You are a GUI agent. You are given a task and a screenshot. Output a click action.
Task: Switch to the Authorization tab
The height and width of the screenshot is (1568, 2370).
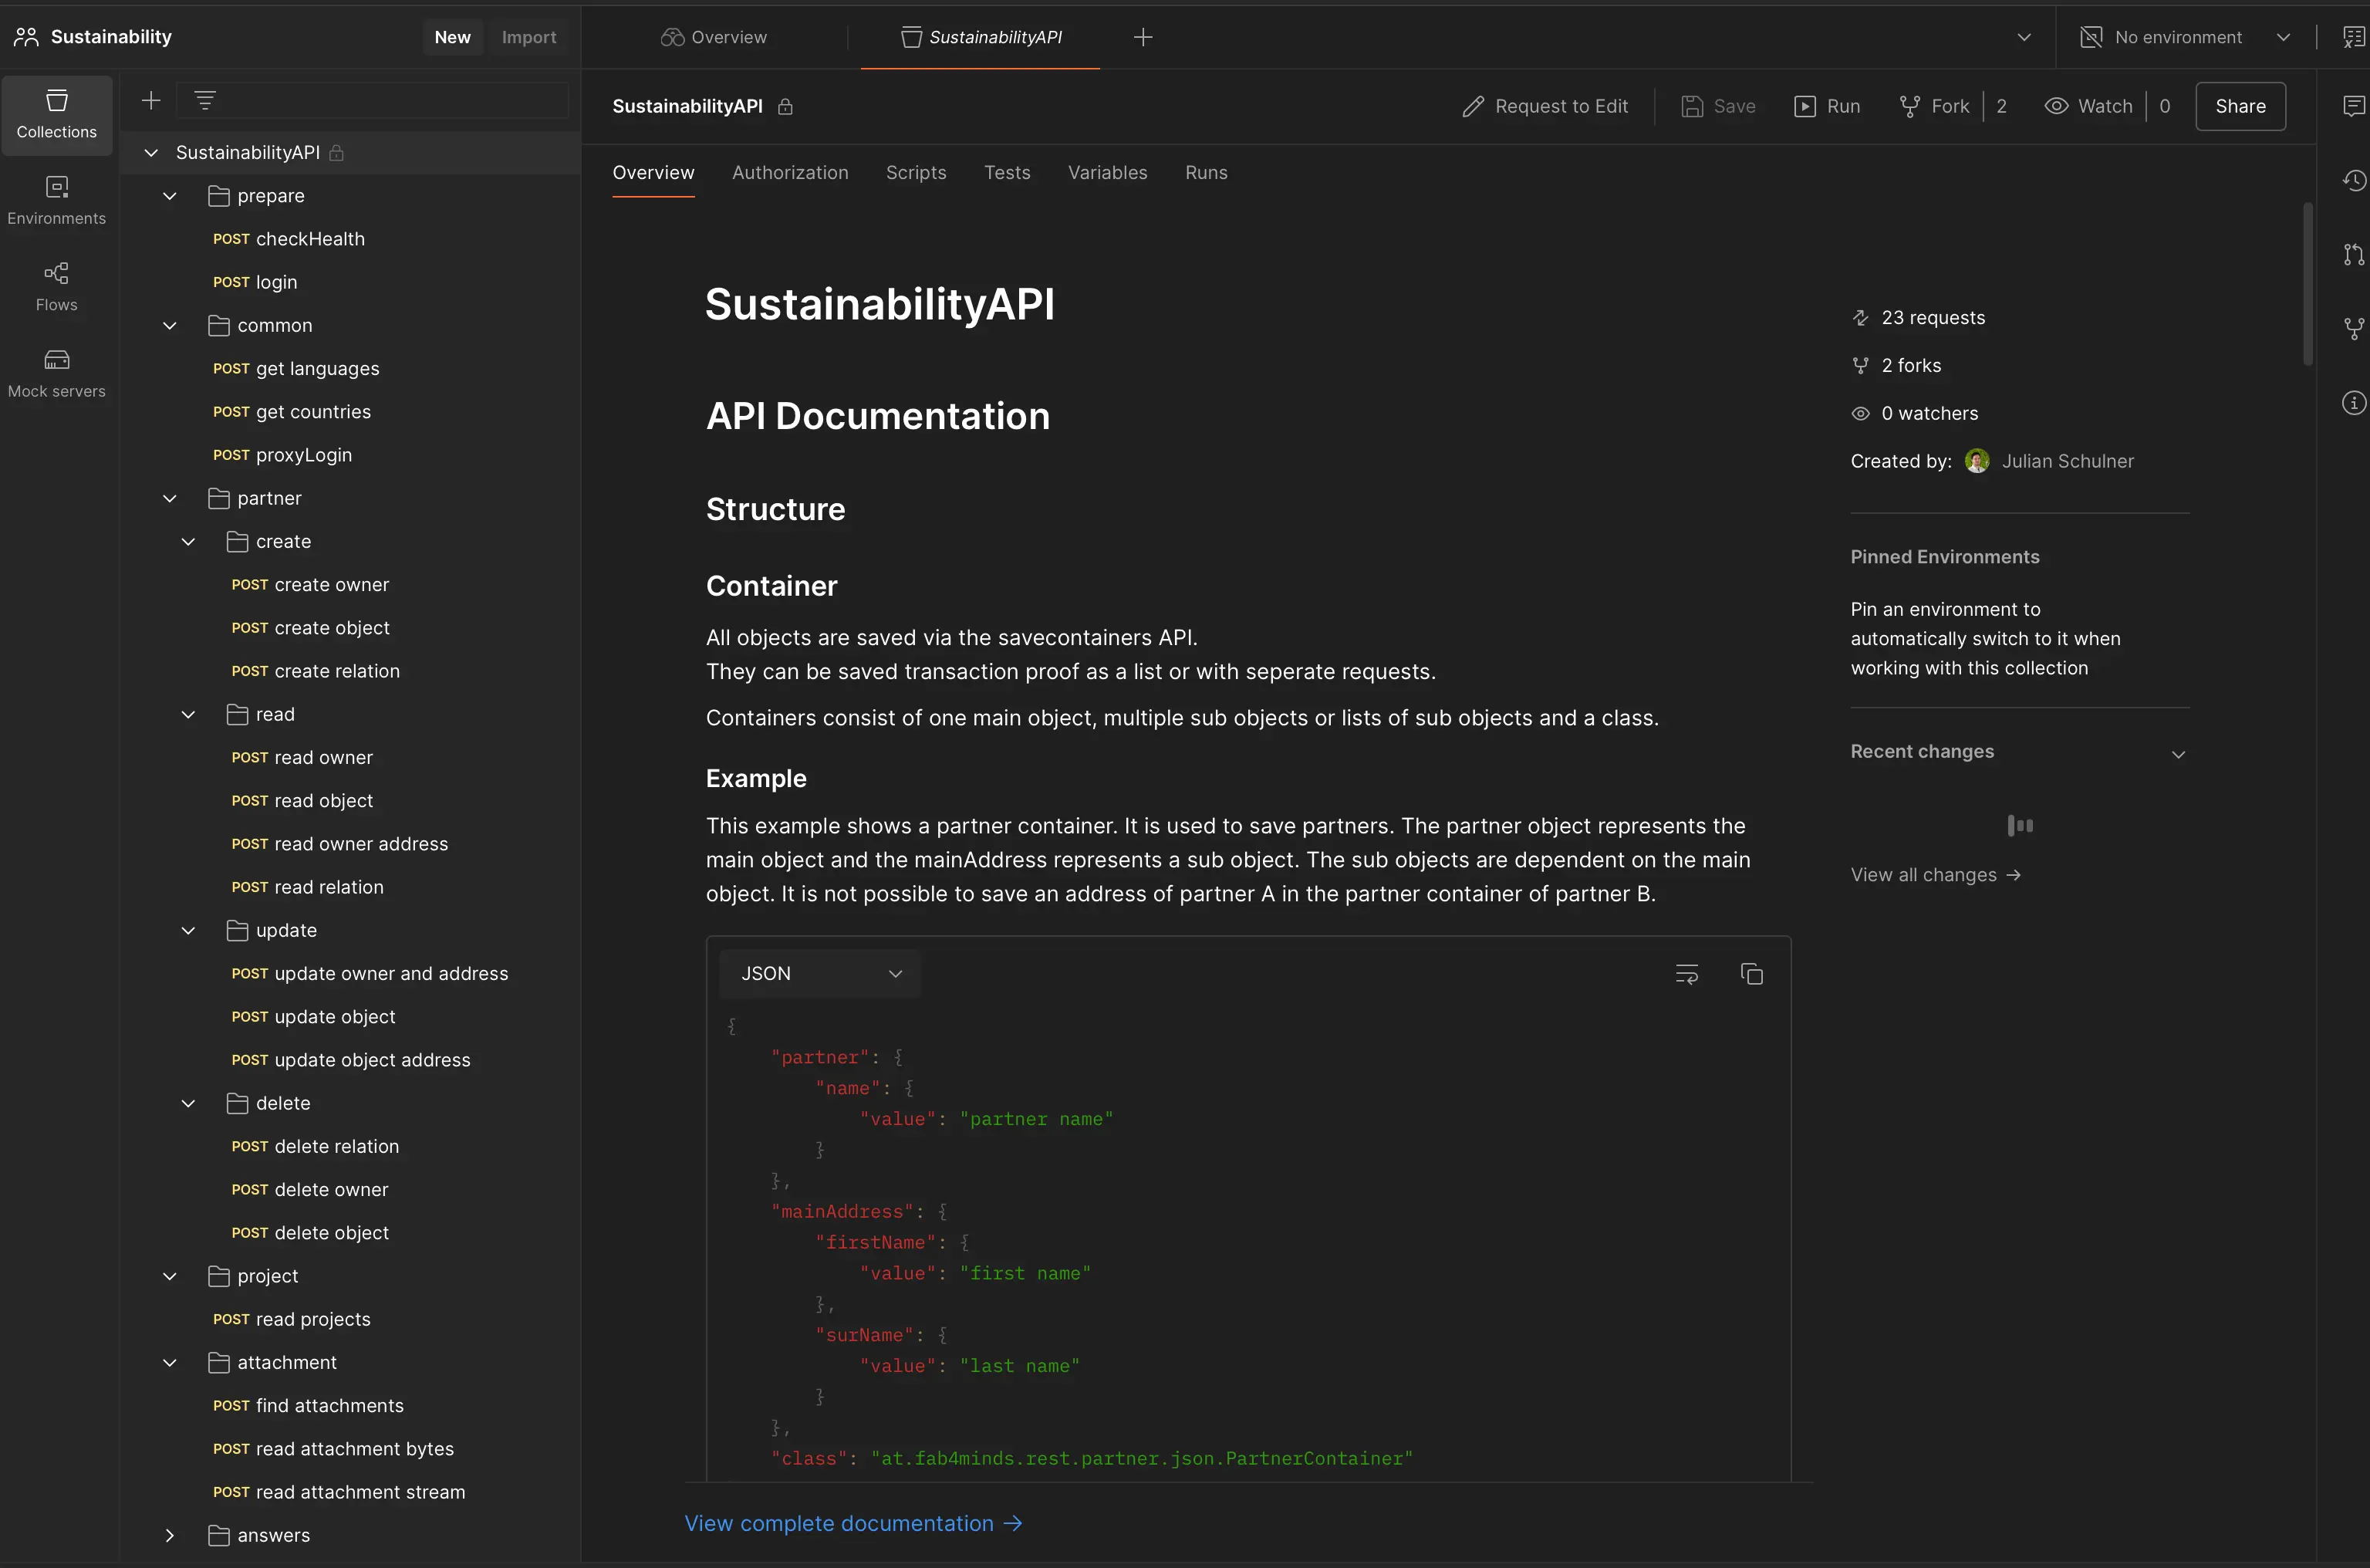(x=790, y=173)
